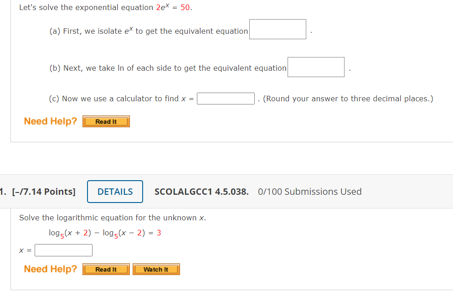Select the [-/7.14 Points] score indicator
The height and width of the screenshot is (307, 453).
(x=43, y=192)
